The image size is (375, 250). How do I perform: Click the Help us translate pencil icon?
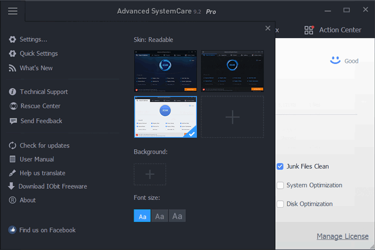(x=13, y=173)
